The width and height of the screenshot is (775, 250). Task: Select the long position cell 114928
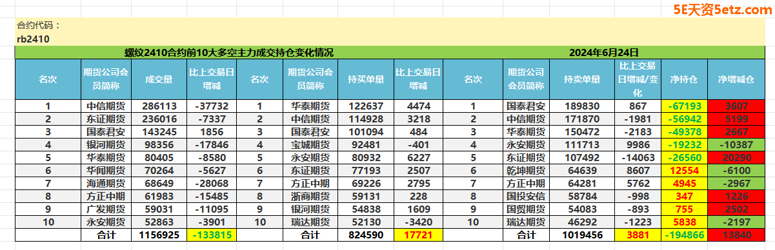click(366, 119)
